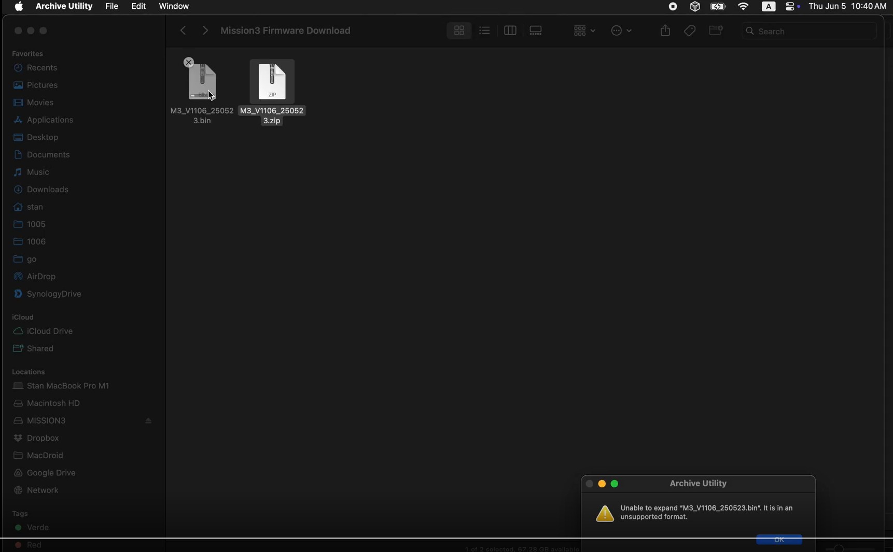Open Downloads in the sidebar
Screen dimensions: 893x552
(43, 190)
